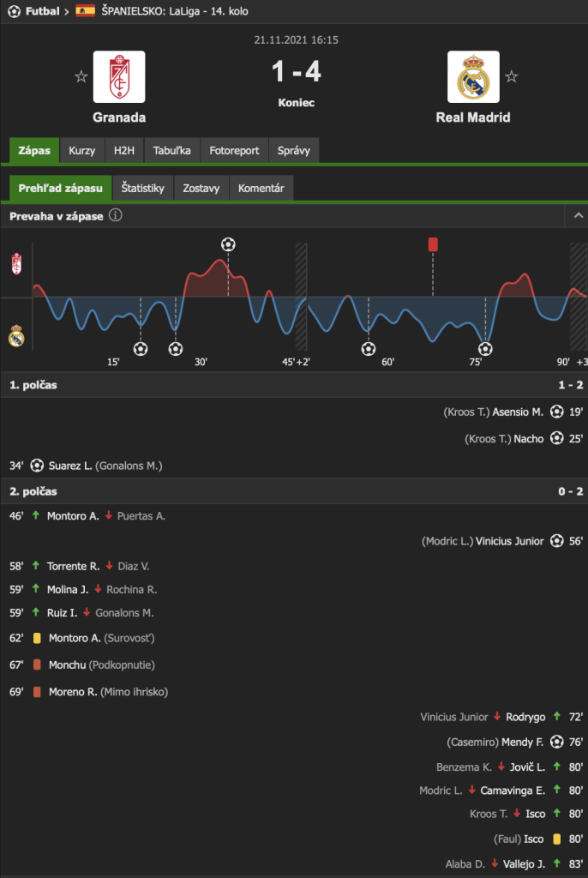Go to the Kurzy tab
This screenshot has height=878, width=588.
(x=82, y=150)
